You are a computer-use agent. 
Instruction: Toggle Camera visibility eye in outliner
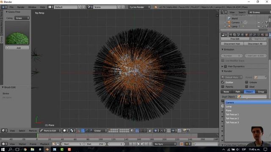pos(259,22)
